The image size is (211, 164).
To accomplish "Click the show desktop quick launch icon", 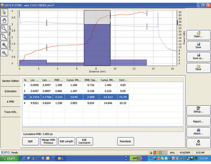I will coord(29,158).
